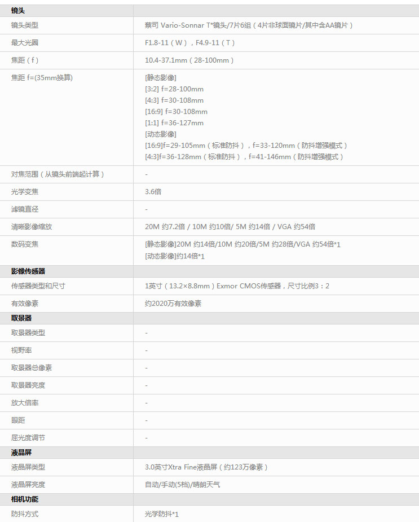Select the 镜头类型 row label
Screen dimensions: 419x522
(25, 25)
